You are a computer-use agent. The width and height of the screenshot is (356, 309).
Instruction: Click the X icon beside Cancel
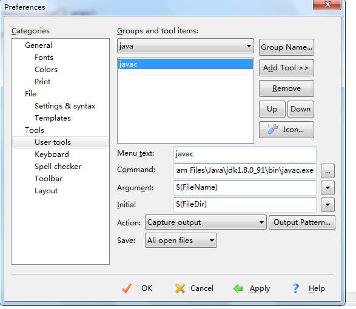180,288
